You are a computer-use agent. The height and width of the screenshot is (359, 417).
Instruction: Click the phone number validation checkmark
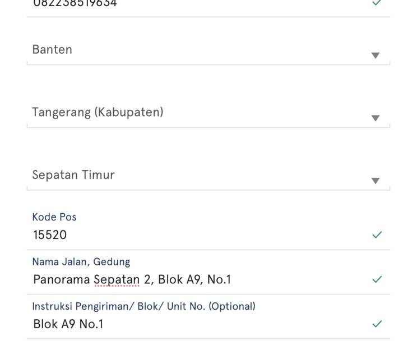coord(377,2)
